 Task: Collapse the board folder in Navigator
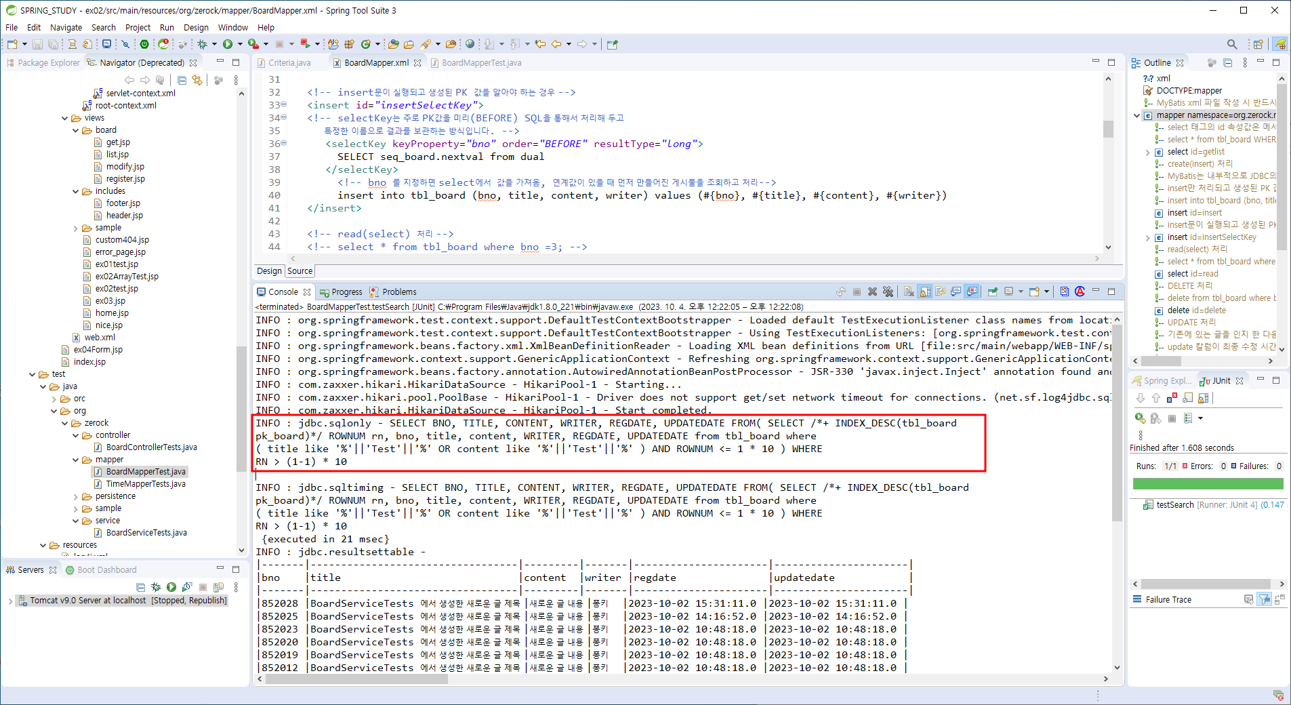pos(76,130)
